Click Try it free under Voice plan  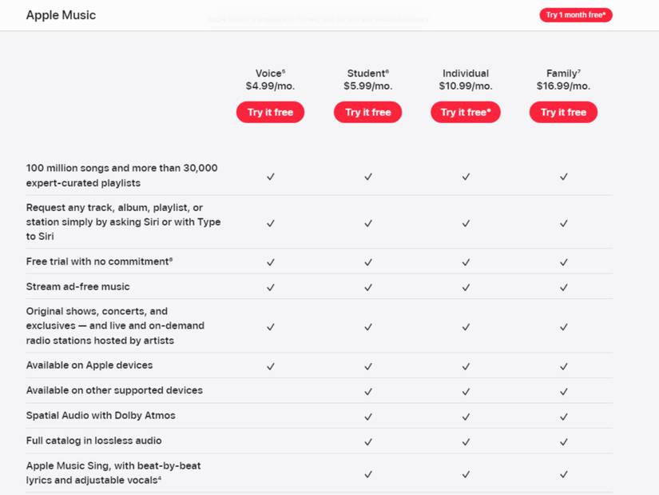click(x=270, y=113)
